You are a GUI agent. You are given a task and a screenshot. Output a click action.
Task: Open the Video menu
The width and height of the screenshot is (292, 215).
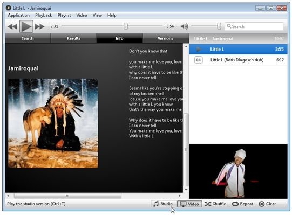(x=82, y=16)
